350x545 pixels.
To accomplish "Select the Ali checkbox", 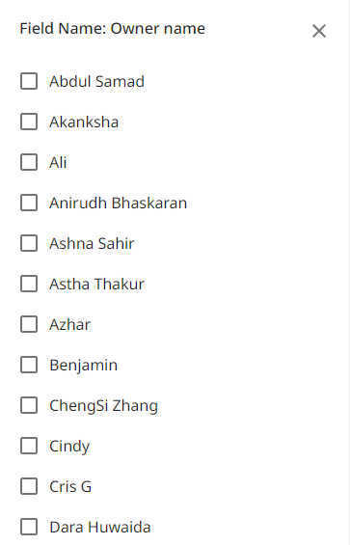I will [x=29, y=162].
